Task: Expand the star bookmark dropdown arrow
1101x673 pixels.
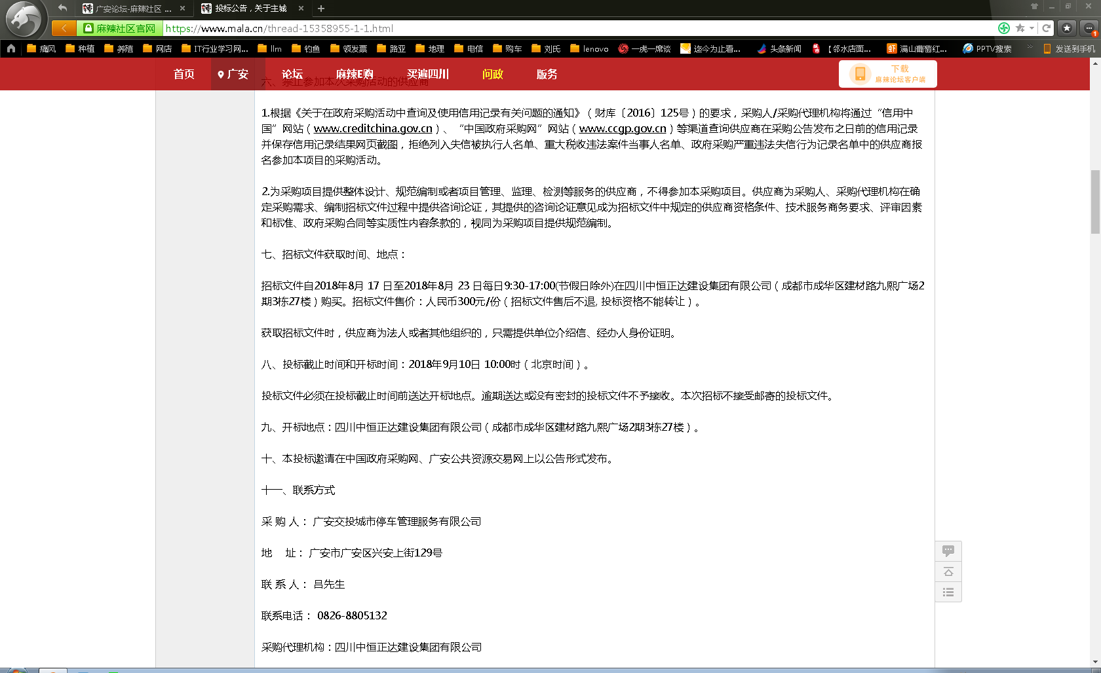Action: pyautogui.click(x=1032, y=28)
